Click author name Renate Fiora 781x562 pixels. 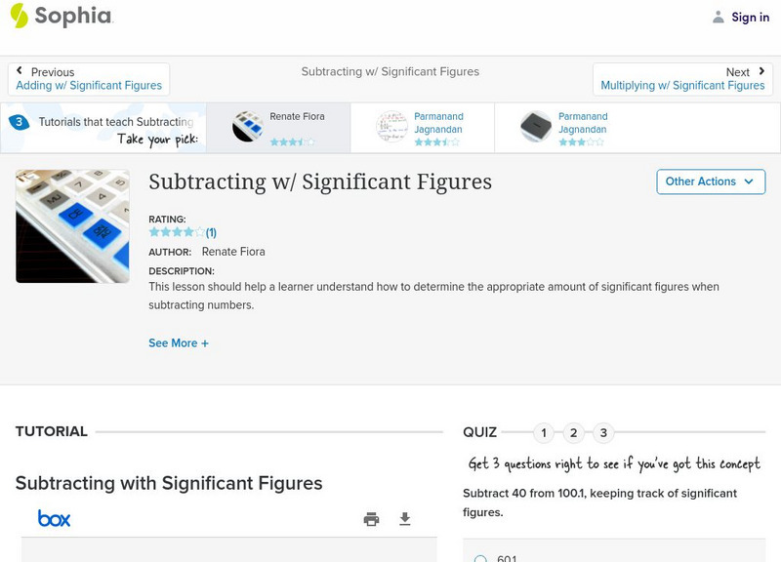(x=233, y=252)
